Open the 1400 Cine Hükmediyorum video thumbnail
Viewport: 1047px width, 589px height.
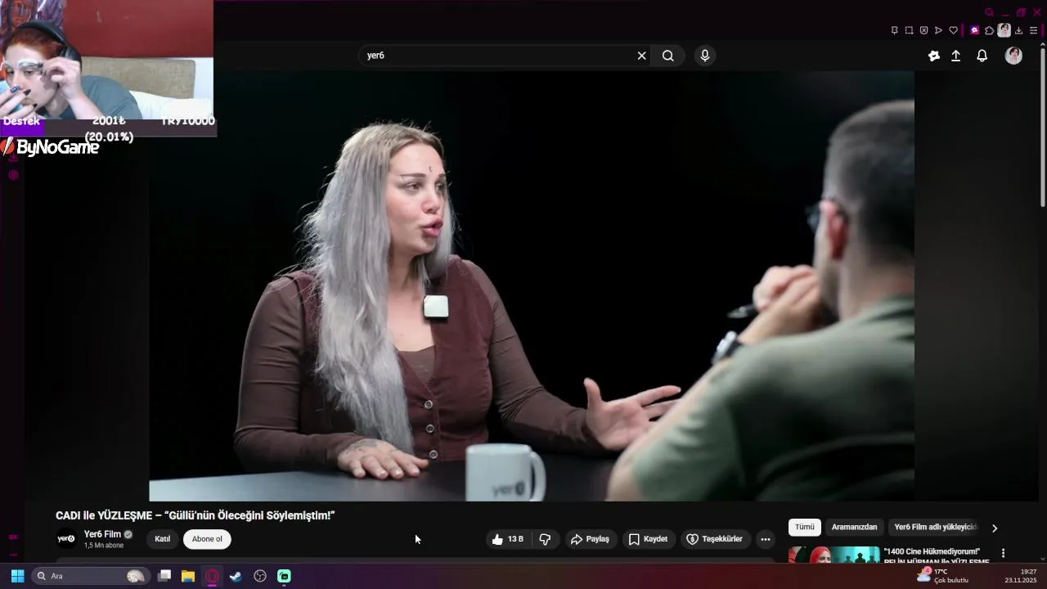point(834,555)
